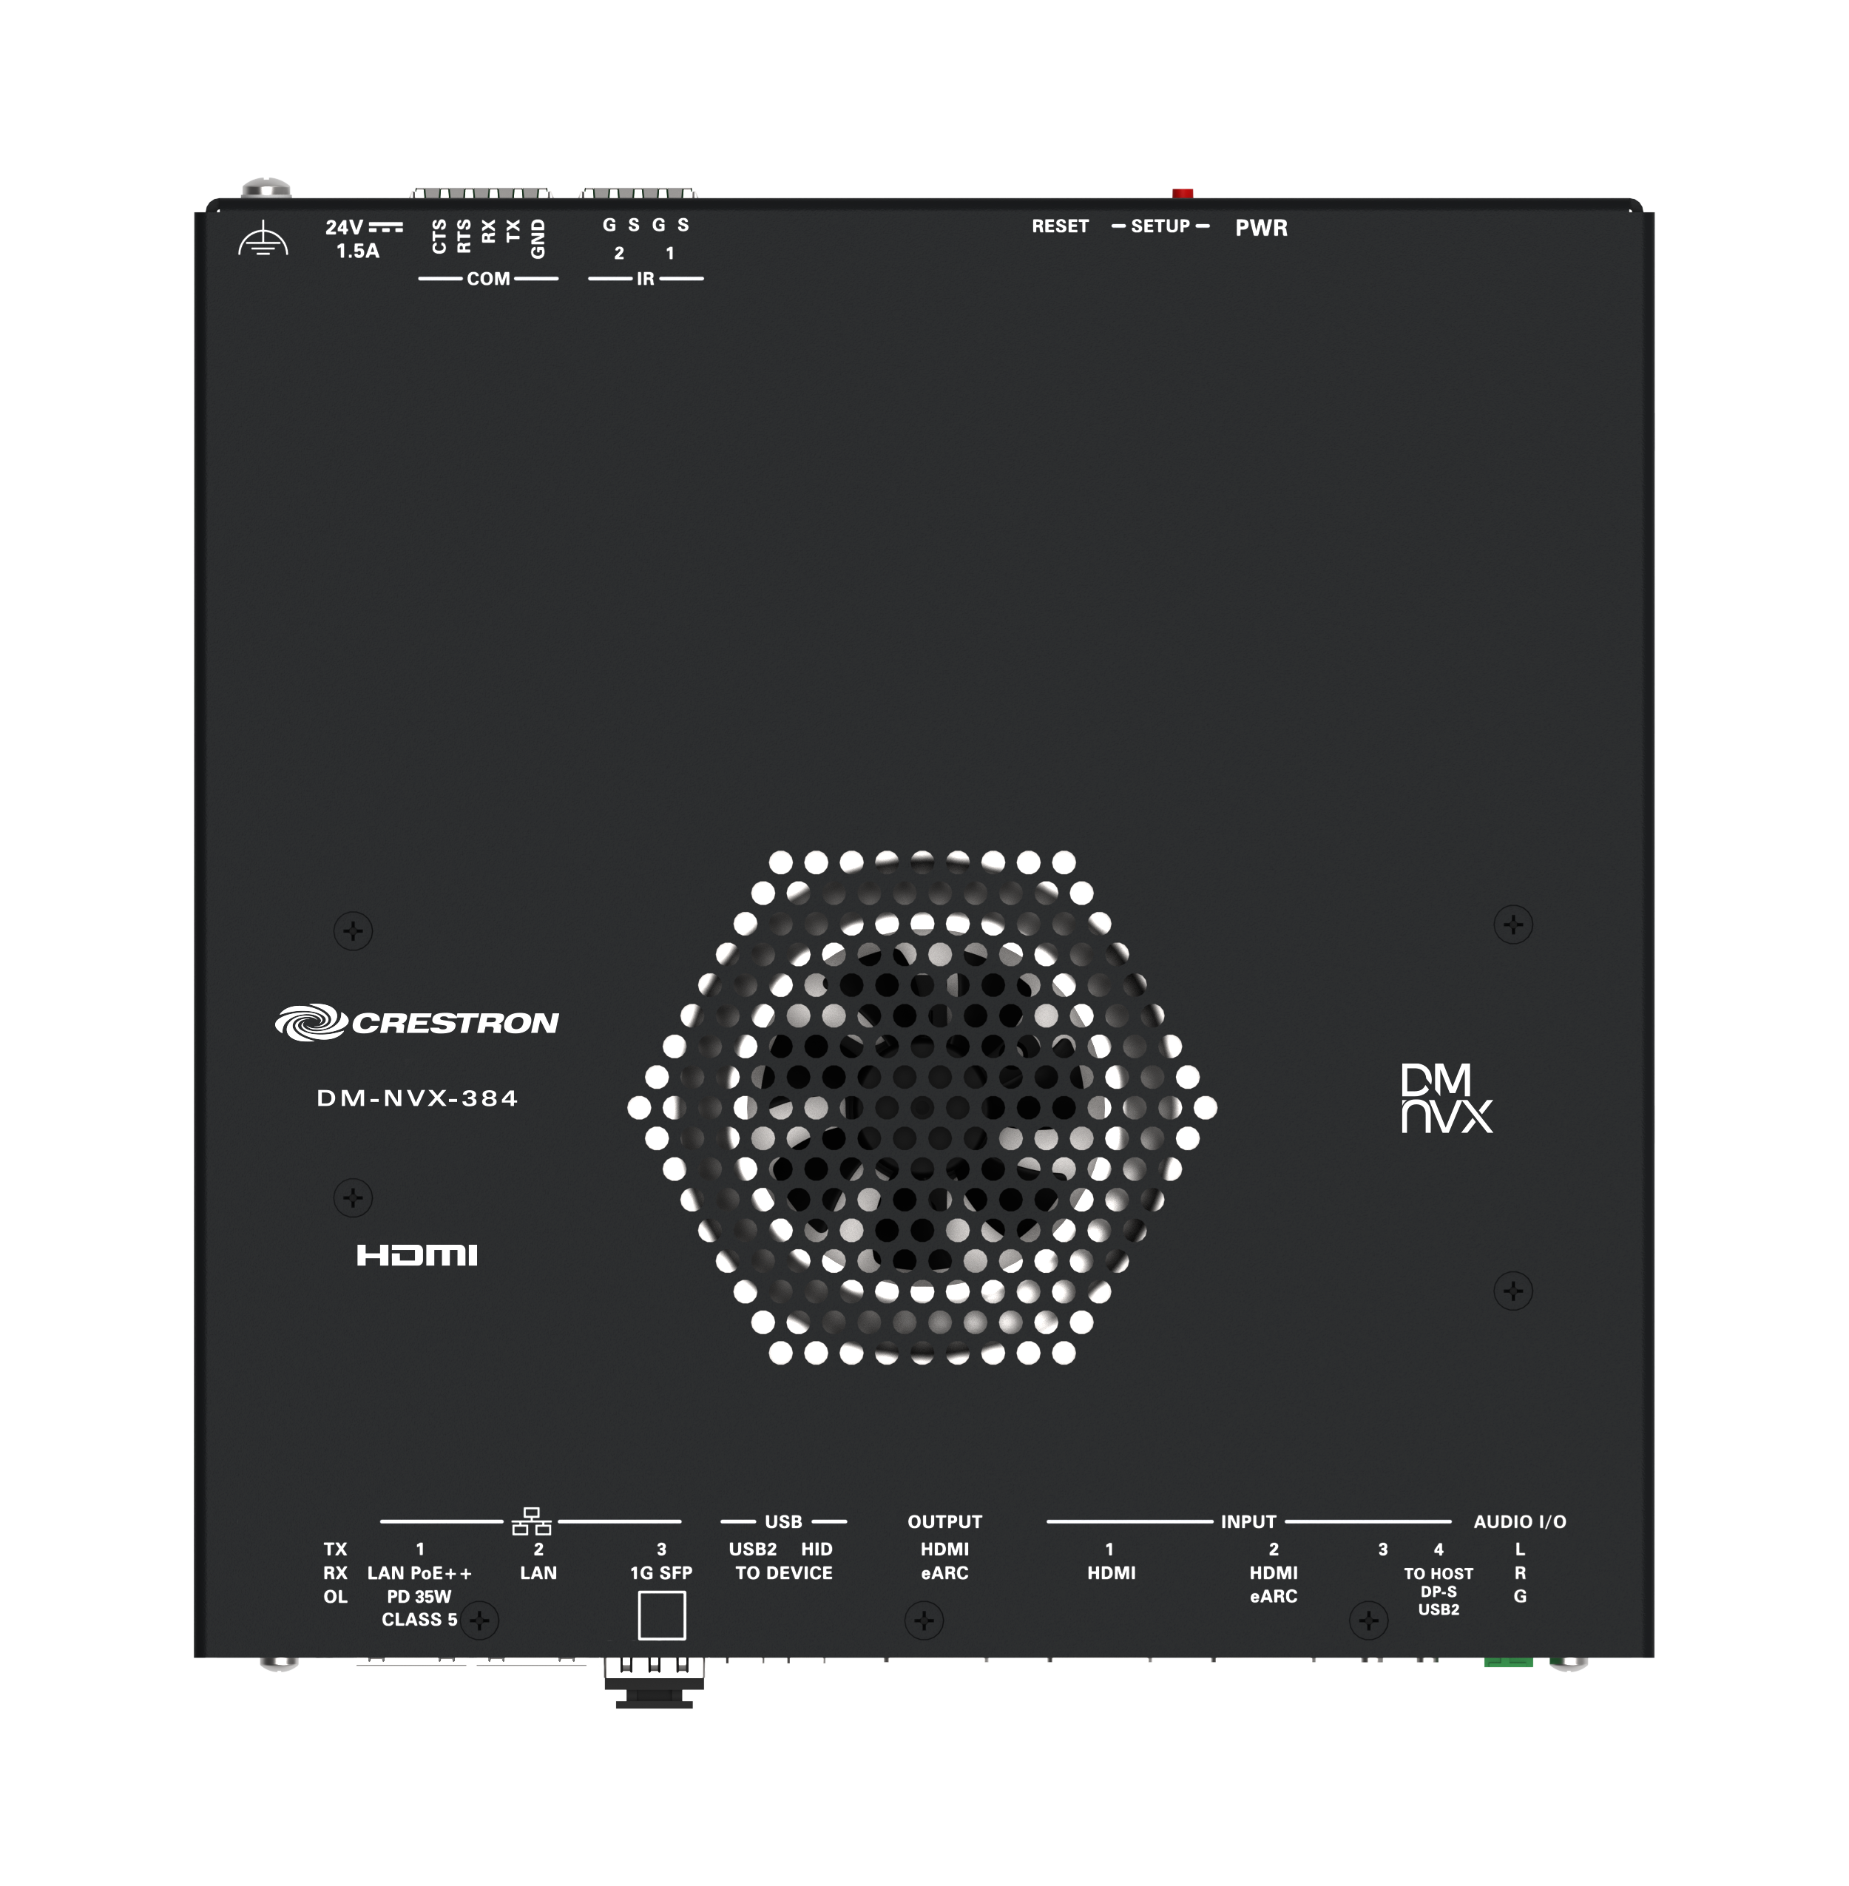The height and width of the screenshot is (1886, 1849).
Task: Click the 'HID' label
Action: 817,1550
